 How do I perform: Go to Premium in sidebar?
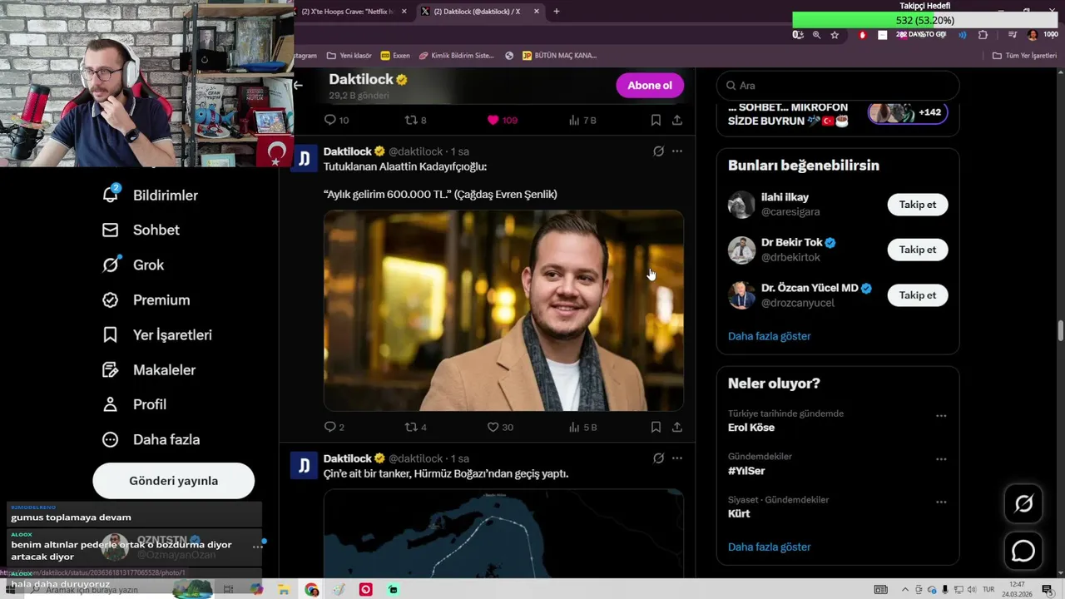tap(146, 299)
